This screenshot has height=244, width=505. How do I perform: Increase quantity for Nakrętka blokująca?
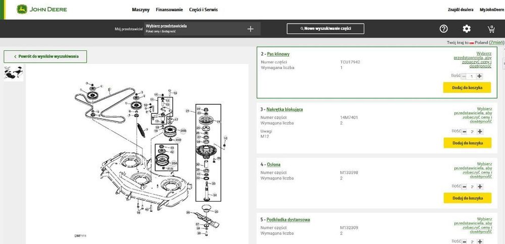(x=480, y=132)
